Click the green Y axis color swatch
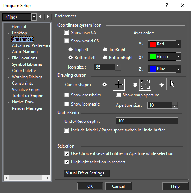This screenshot has width=191, height=193. coord(153,57)
